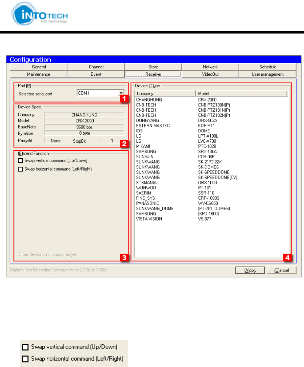
Task: Select the CNB-PTZ101N(P) model row
Action: tap(212, 110)
